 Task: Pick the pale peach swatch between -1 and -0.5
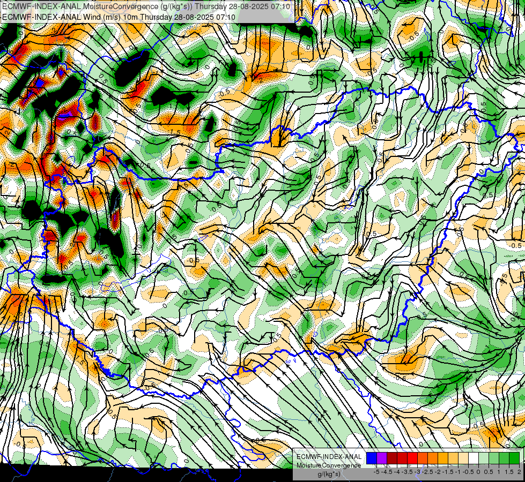point(463,458)
